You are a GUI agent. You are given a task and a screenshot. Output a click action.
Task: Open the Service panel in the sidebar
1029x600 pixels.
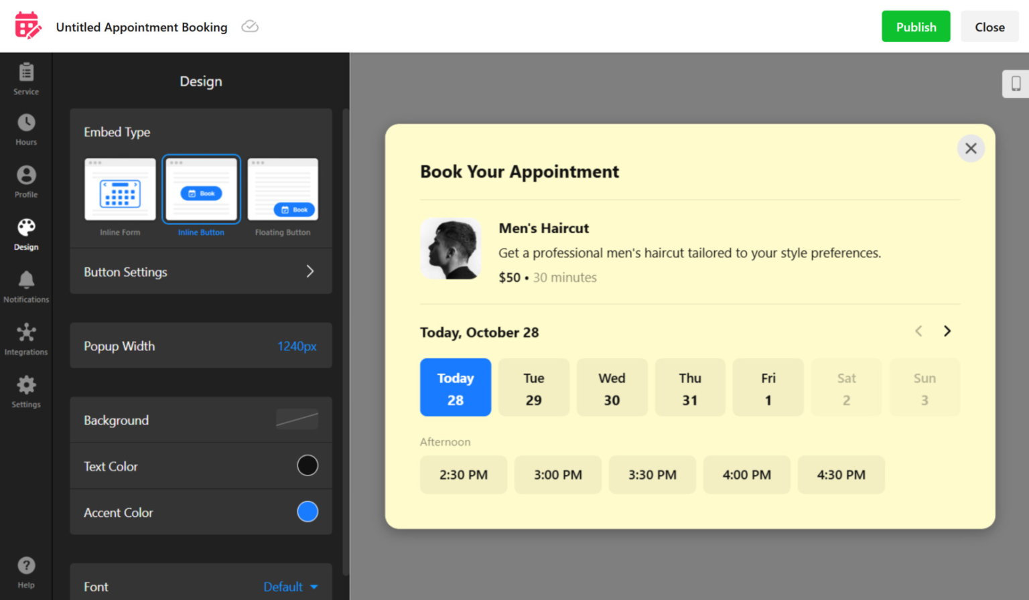pyautogui.click(x=25, y=79)
